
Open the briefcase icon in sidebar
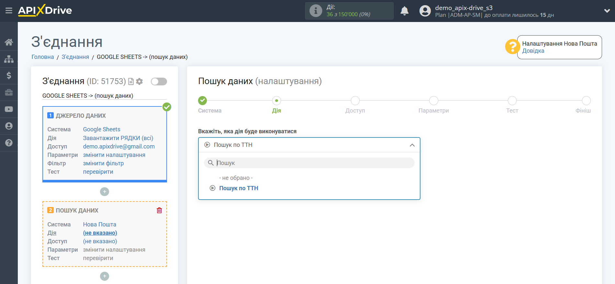pos(9,93)
